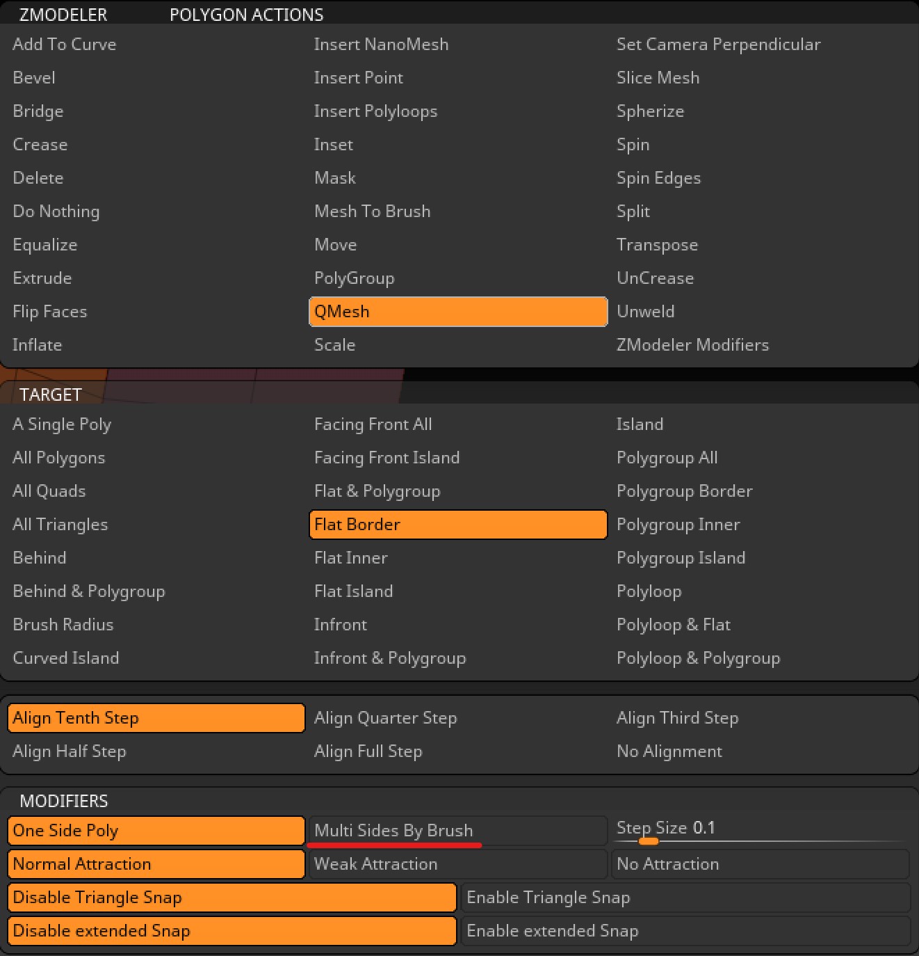Screen dimensions: 919x956
Task: Choose the PolyGroup action
Action: coord(355,278)
